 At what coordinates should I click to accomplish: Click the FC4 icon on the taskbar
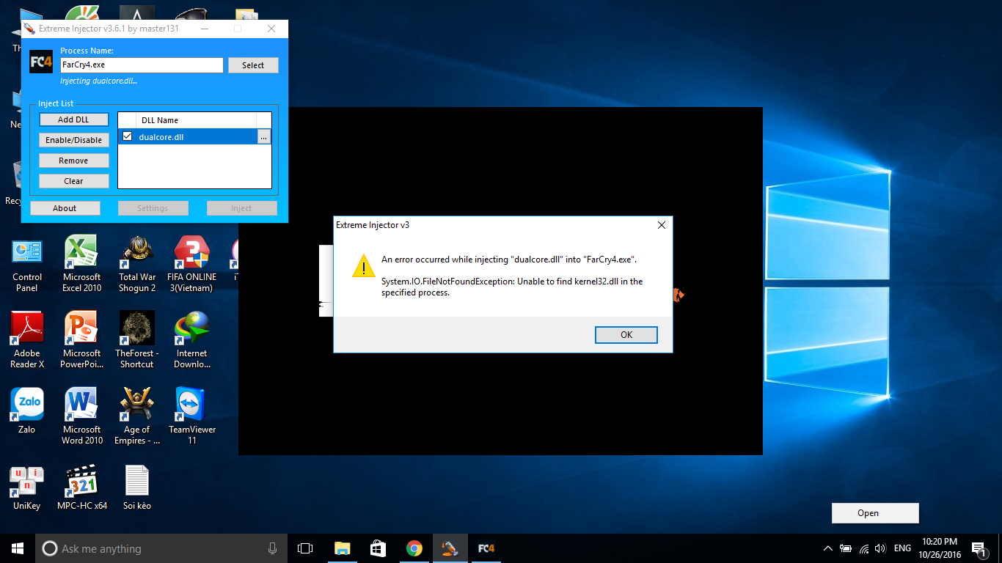486,548
